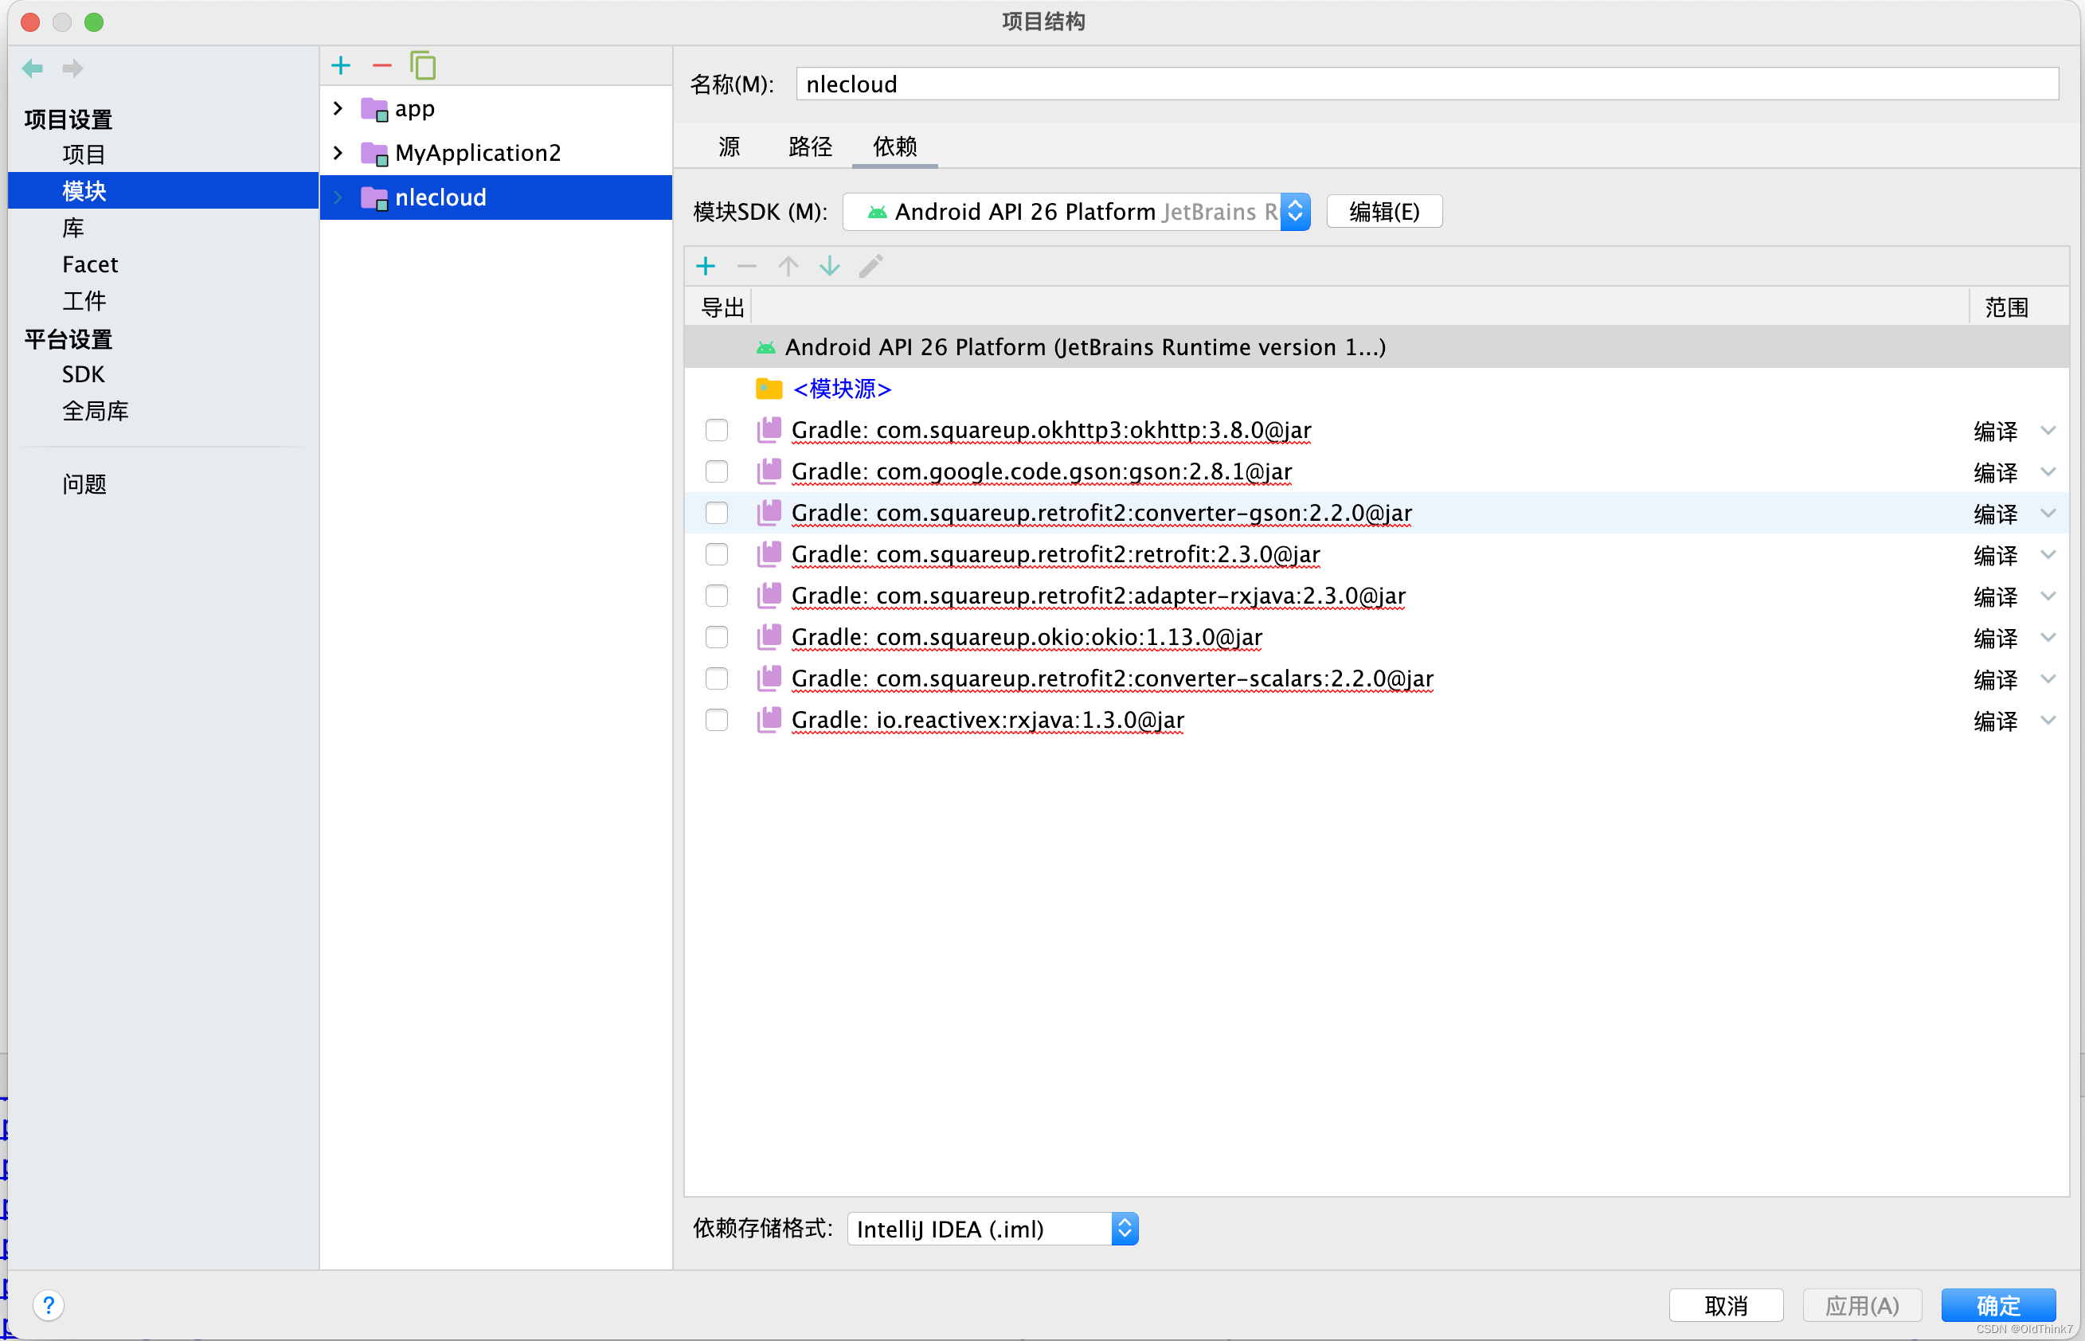Copy the selected module icon
The width and height of the screenshot is (2085, 1341).
coord(422,65)
